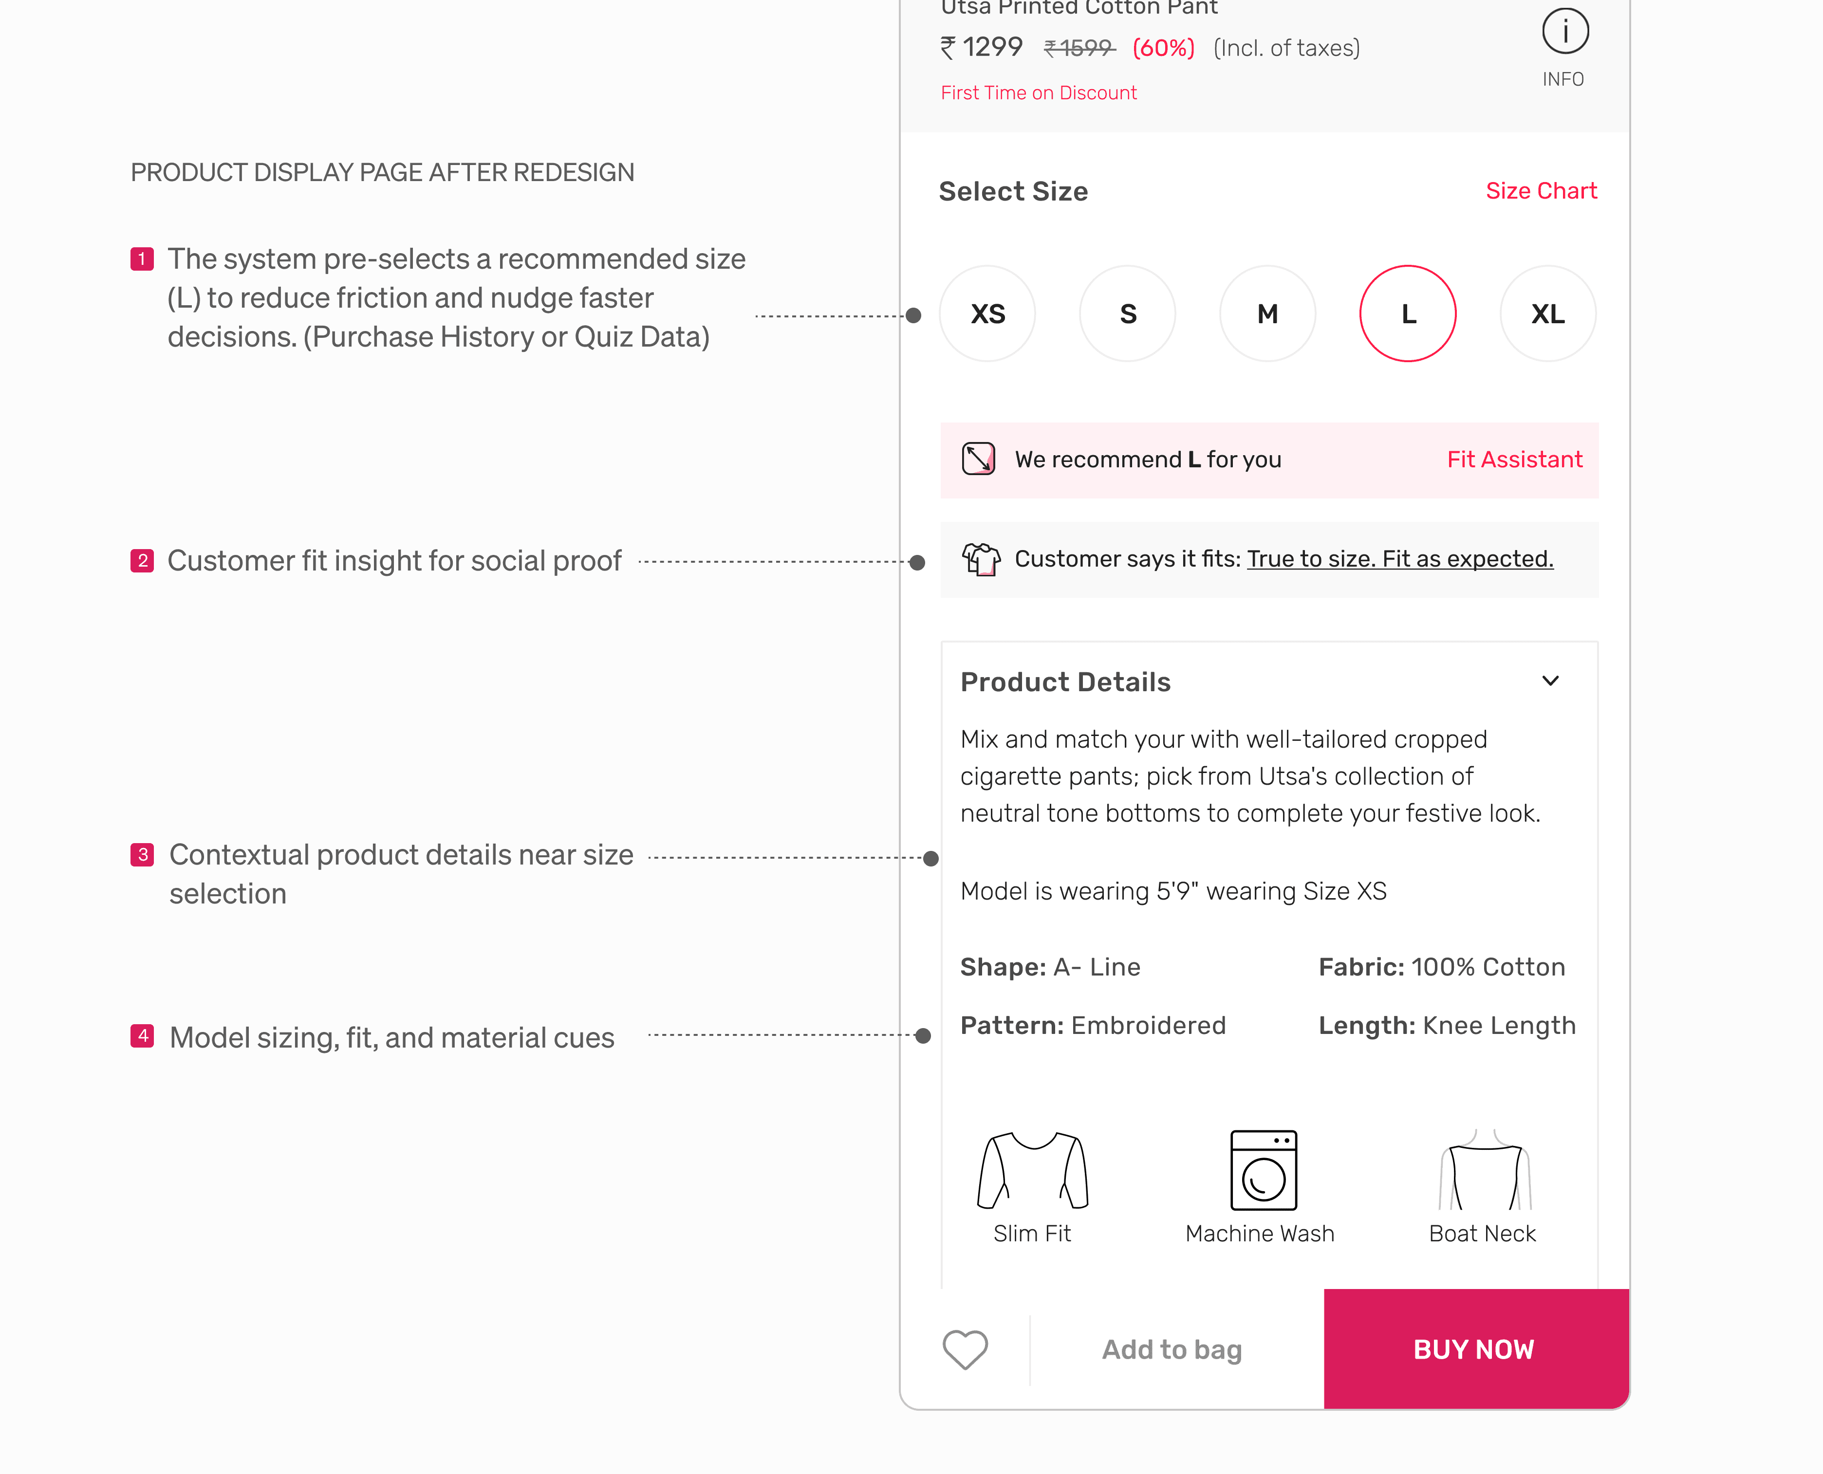Open the Fit Assistant link
Screen dimensions: 1823x1474
(1515, 460)
